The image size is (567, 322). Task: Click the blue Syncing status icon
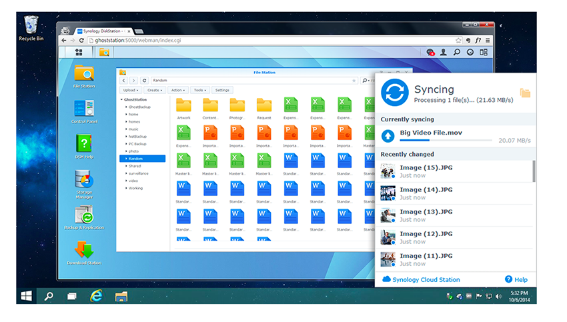click(394, 93)
